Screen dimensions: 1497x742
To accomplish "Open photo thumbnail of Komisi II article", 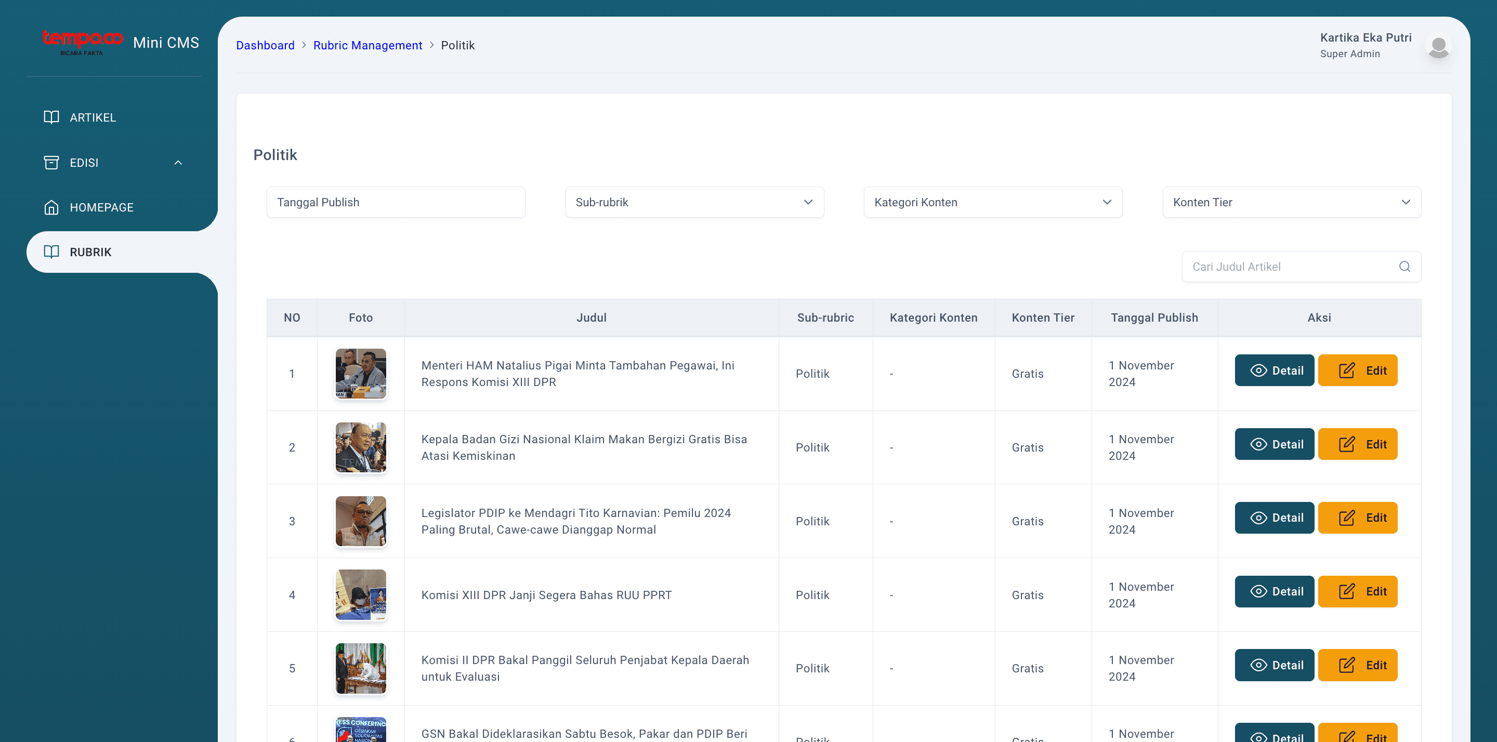I will click(x=361, y=668).
